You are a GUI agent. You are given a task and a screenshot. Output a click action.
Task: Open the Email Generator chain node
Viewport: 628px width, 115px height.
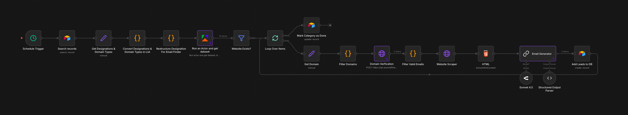[x=538, y=54]
